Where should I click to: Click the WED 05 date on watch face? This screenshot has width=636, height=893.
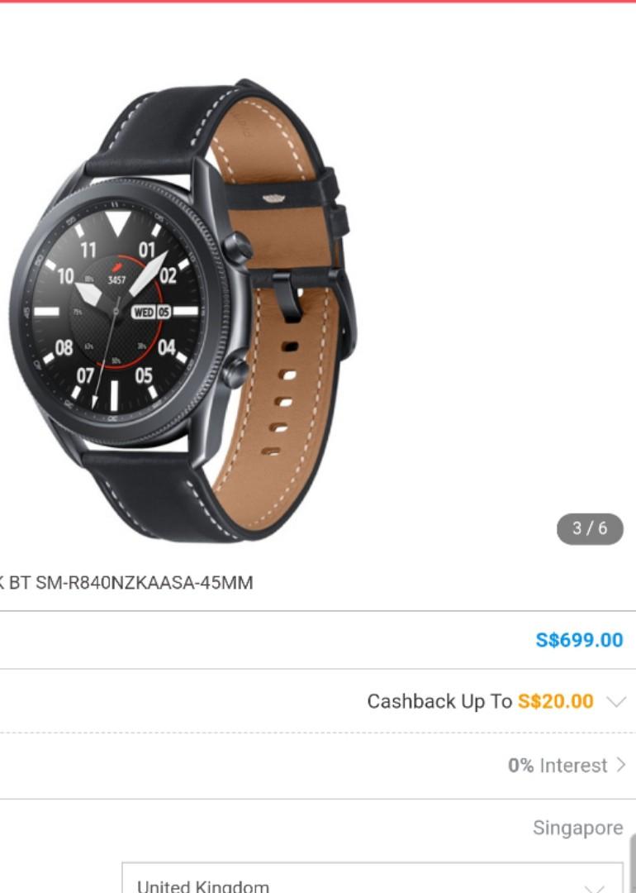coord(151,312)
